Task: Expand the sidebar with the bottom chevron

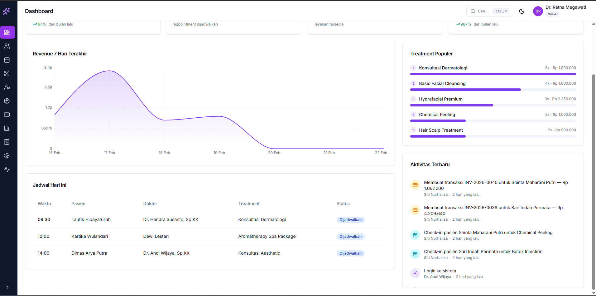Action: (7, 287)
